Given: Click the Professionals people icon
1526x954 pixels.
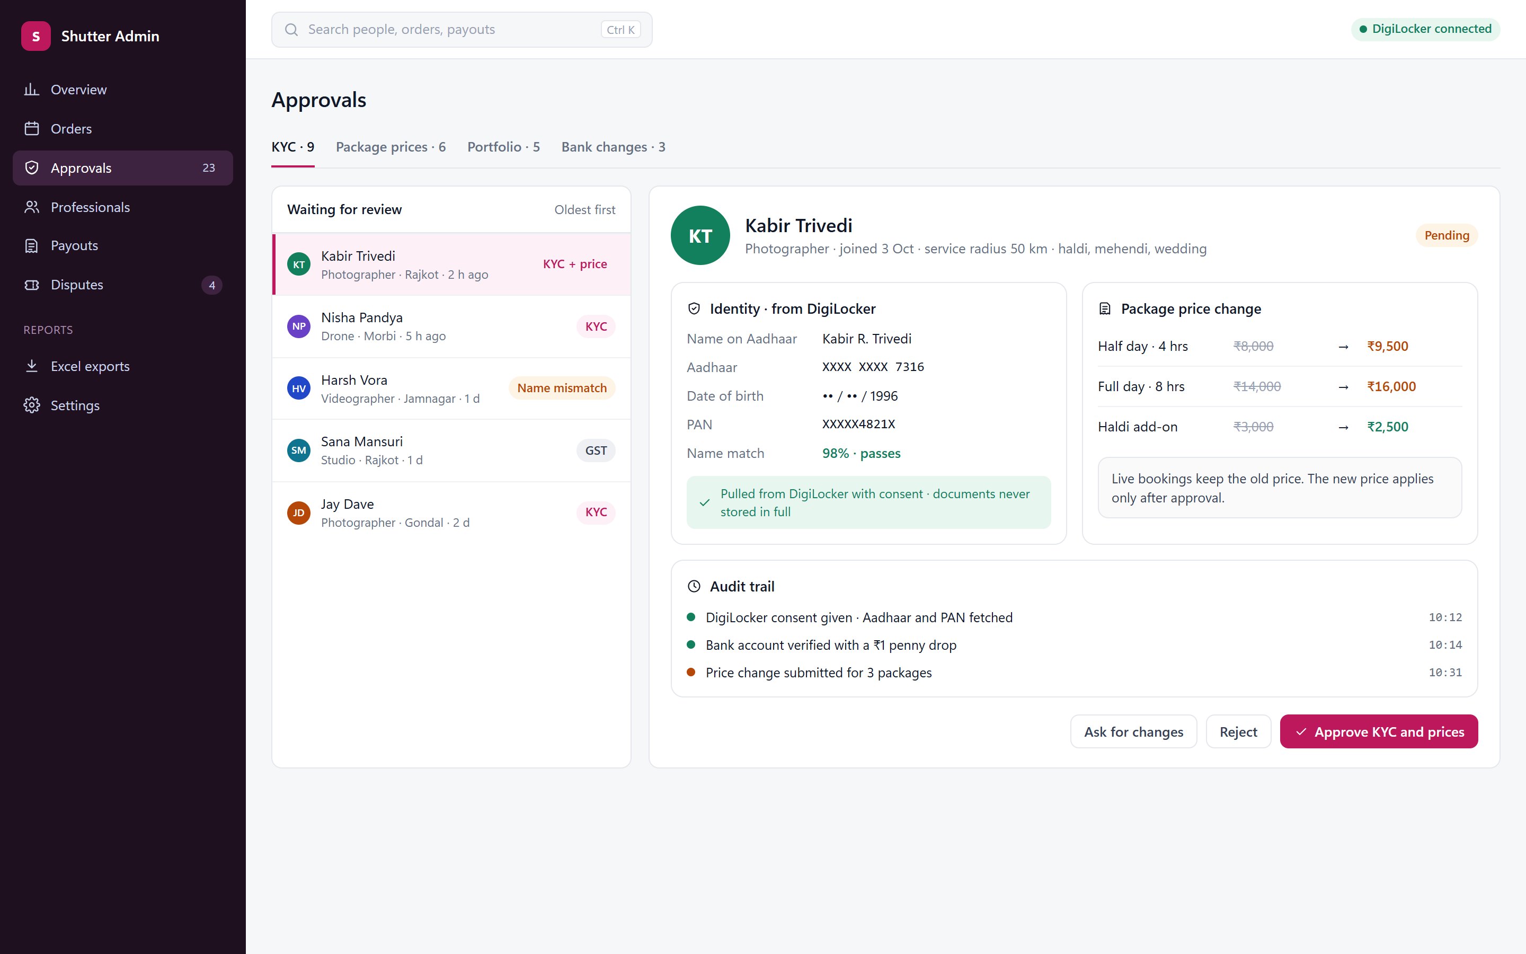Looking at the screenshot, I should [x=32, y=207].
